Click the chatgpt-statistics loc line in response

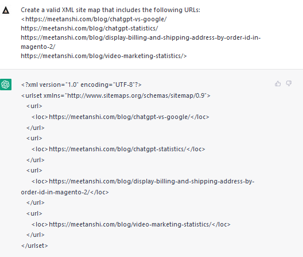pos(118,149)
